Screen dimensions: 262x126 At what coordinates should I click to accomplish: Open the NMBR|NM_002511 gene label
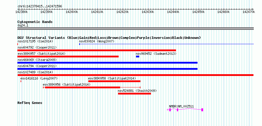tap(181, 106)
